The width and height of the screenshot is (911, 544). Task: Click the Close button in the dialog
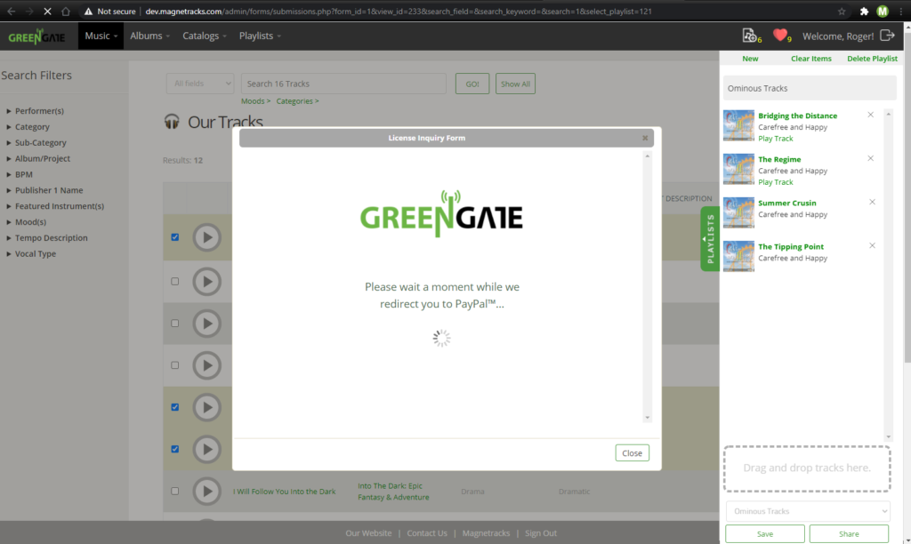pos(633,452)
